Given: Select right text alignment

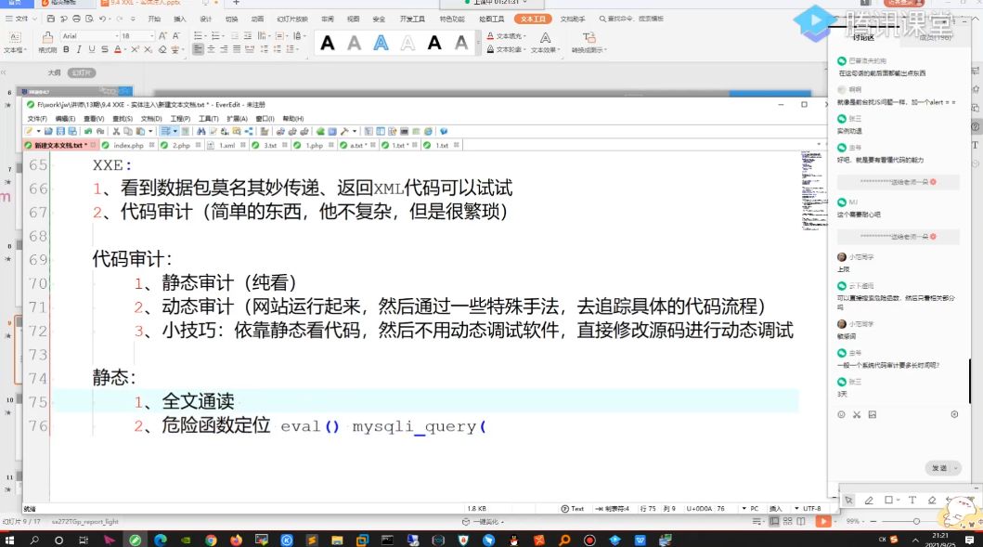Looking at the screenshot, I should [224, 49].
